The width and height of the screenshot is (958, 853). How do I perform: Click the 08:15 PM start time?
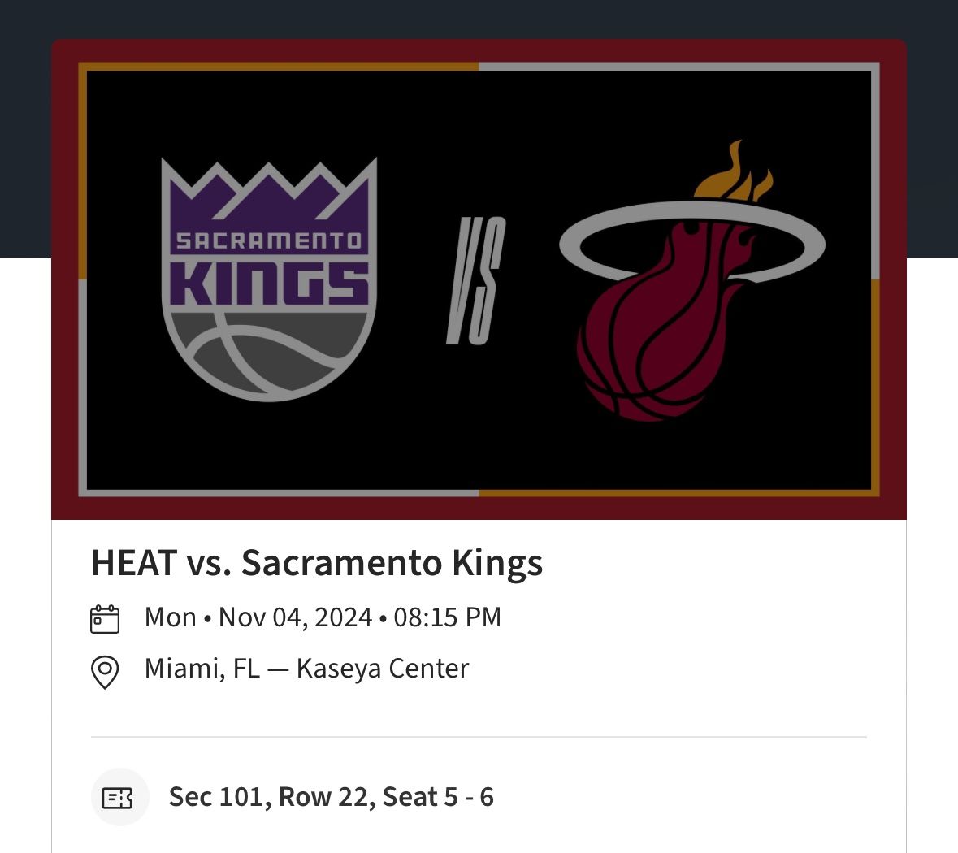coord(447,617)
